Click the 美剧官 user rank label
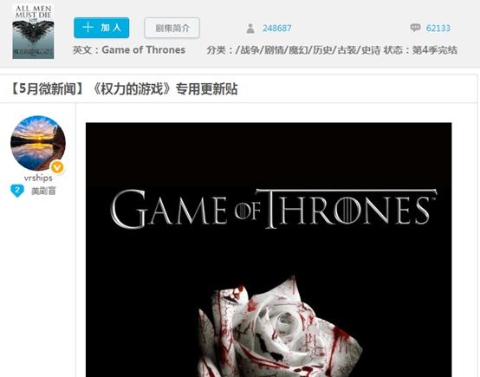This screenshot has width=480, height=377. [x=43, y=192]
